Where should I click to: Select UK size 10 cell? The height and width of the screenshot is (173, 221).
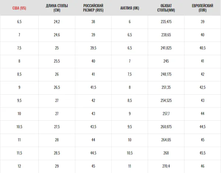tap(130, 140)
